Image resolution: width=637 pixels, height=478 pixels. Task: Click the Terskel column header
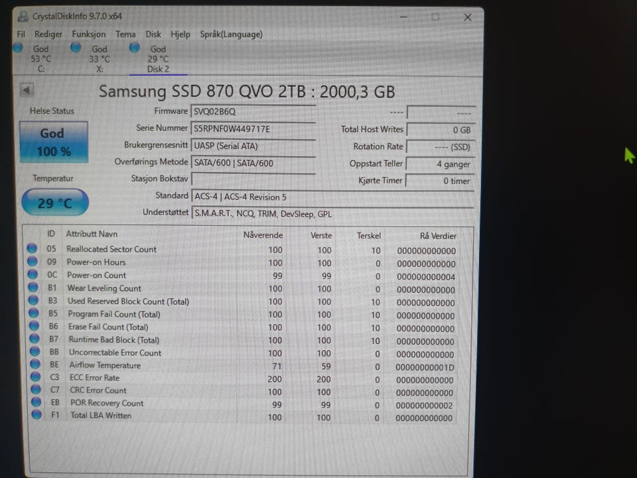(x=369, y=235)
